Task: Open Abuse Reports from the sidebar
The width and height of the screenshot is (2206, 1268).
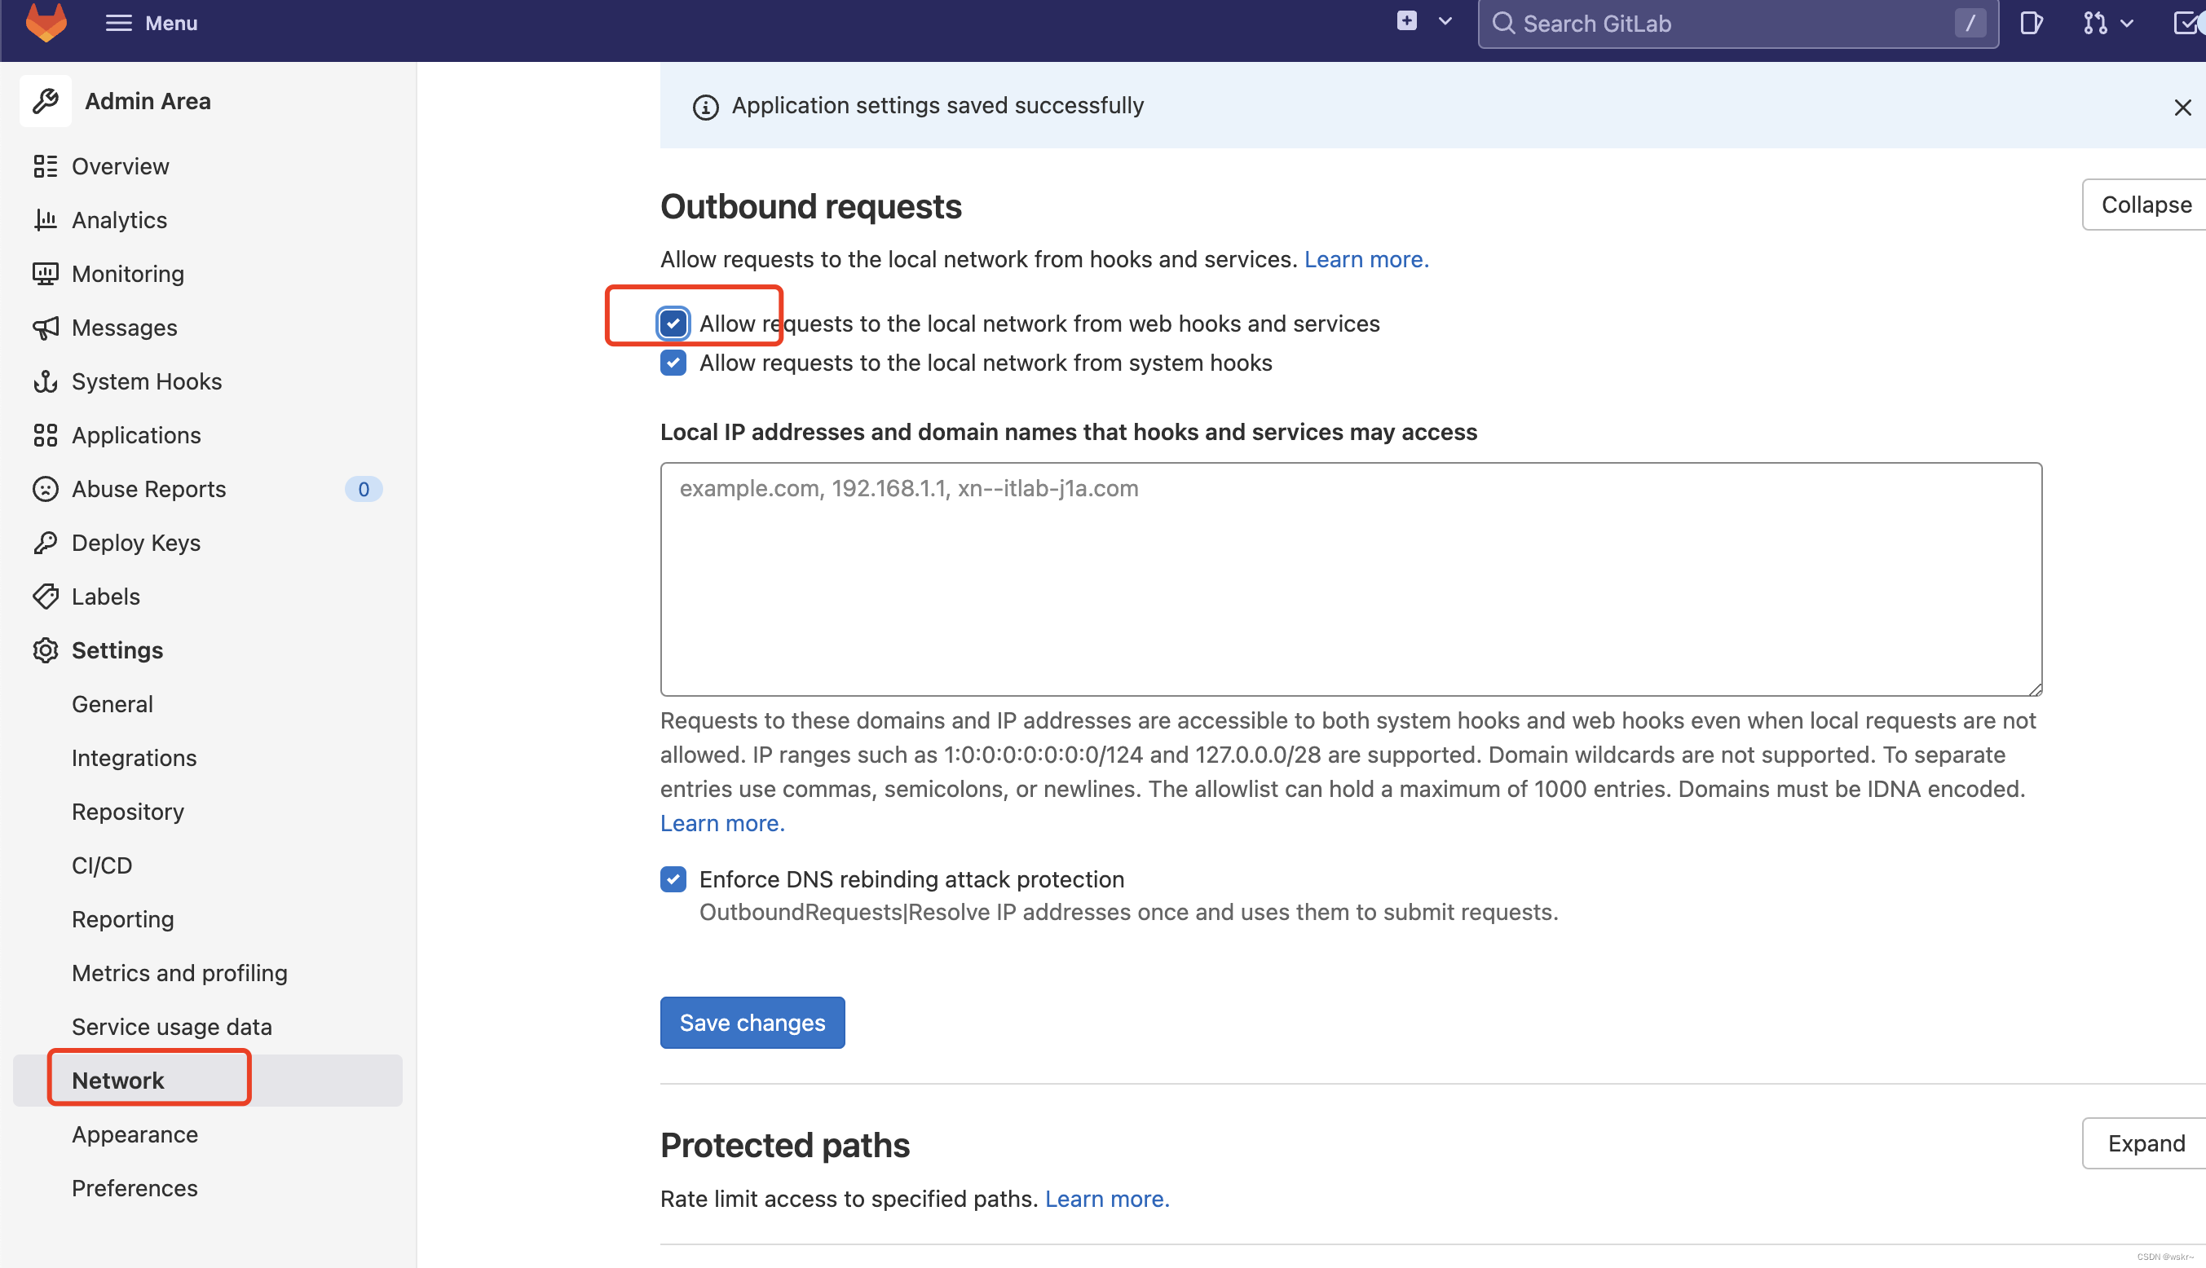Action: click(x=148, y=489)
